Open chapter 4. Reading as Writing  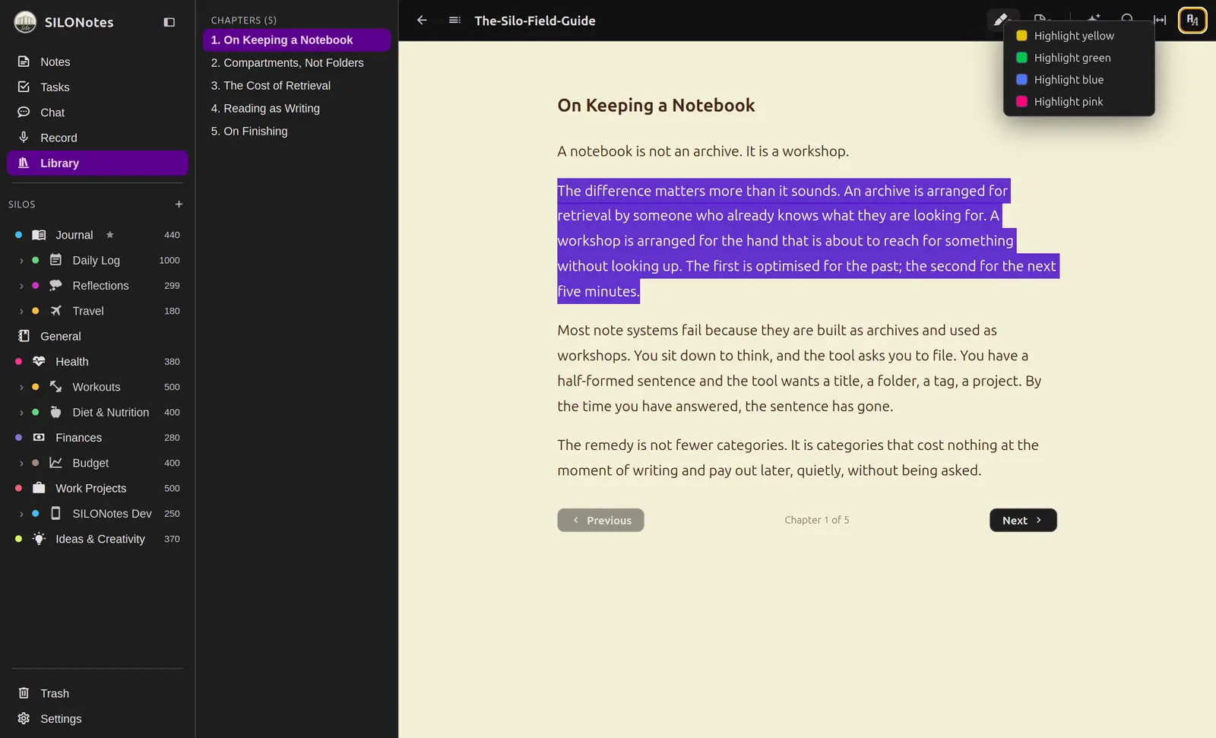(x=296, y=109)
